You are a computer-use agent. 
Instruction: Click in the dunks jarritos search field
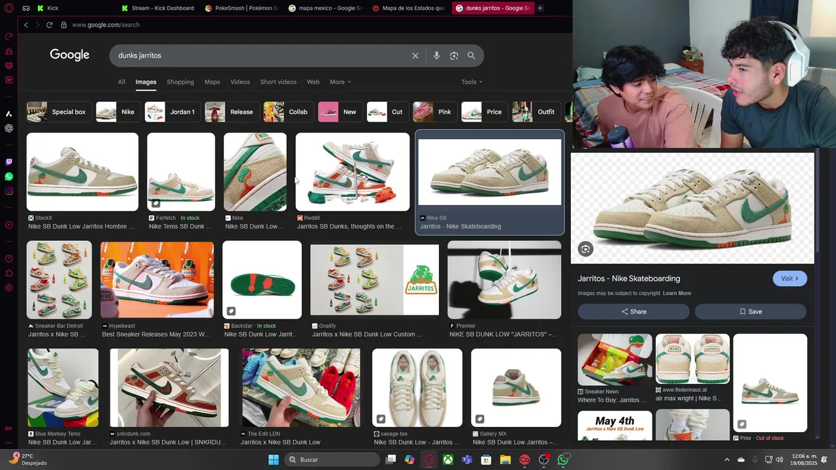point(261,55)
